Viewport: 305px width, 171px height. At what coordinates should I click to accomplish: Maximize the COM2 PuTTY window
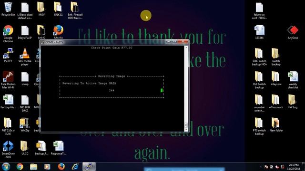(x=174, y=41)
